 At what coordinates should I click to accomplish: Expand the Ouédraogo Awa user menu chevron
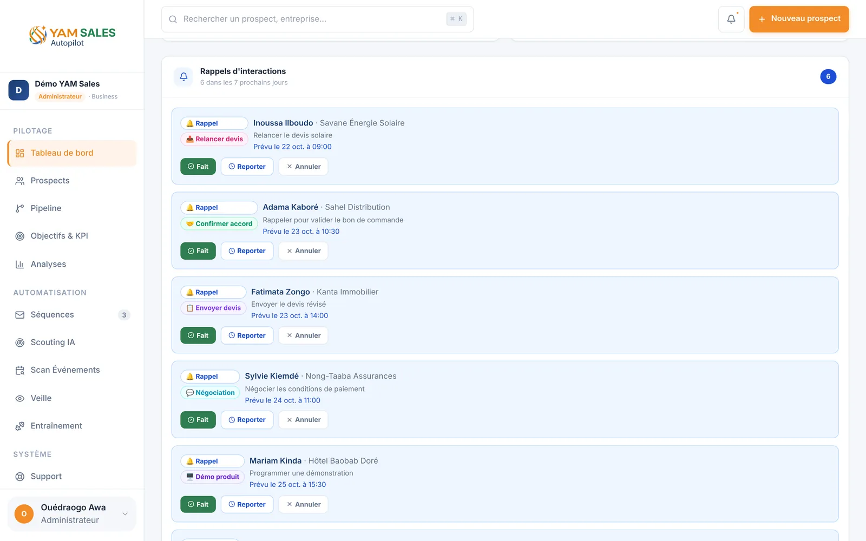(x=125, y=514)
